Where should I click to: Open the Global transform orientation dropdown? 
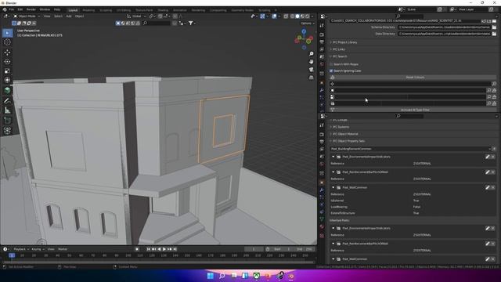135,16
